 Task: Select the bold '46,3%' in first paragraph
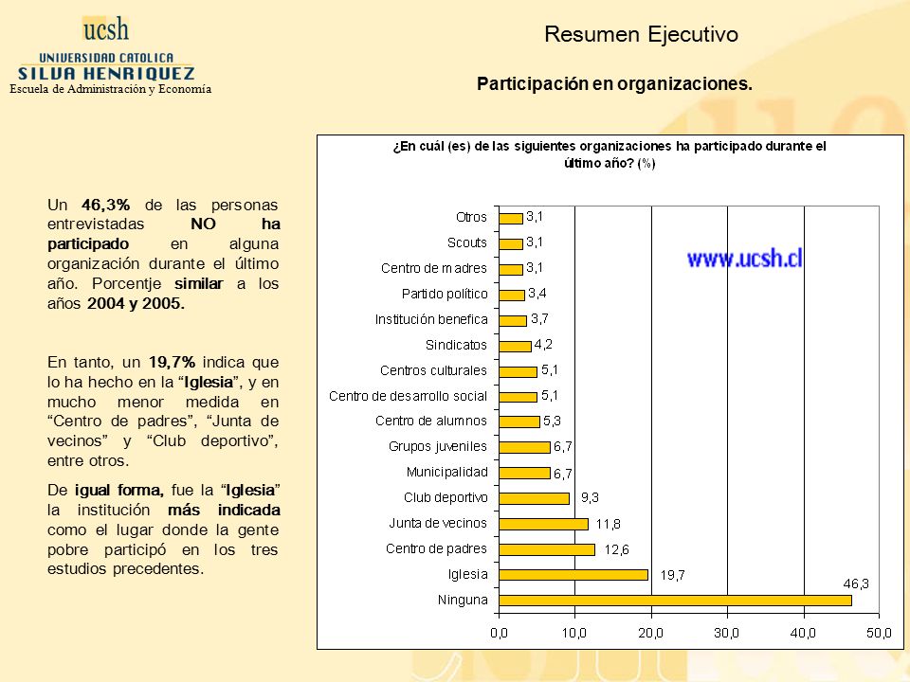(x=105, y=206)
